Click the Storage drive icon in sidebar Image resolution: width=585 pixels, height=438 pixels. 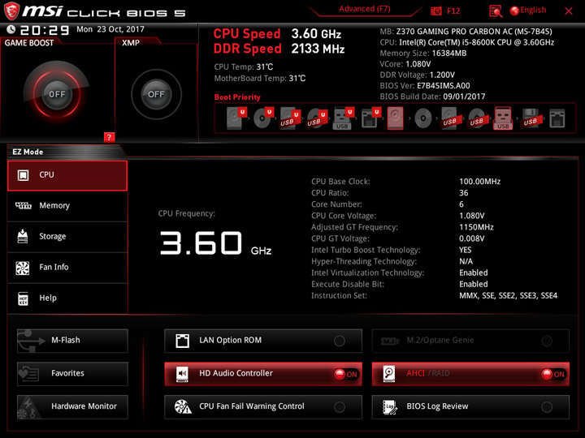tap(23, 236)
